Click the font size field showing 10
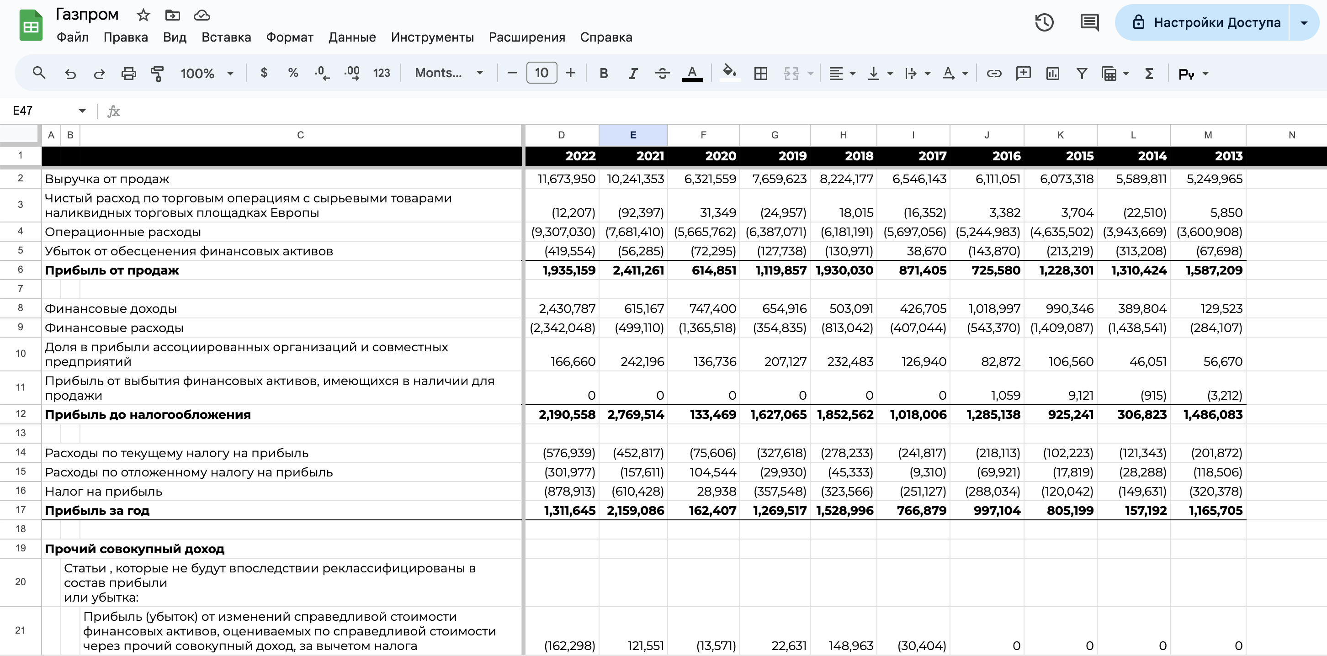The image size is (1327, 656). click(541, 73)
